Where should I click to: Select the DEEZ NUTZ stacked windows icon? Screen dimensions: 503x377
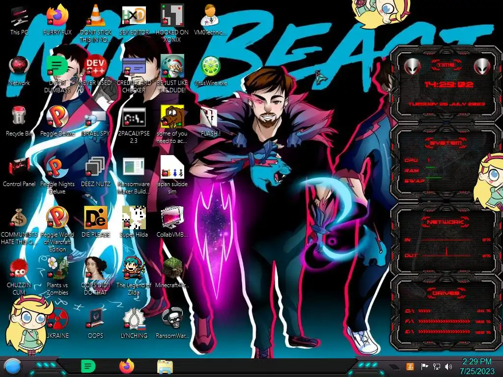(95, 172)
